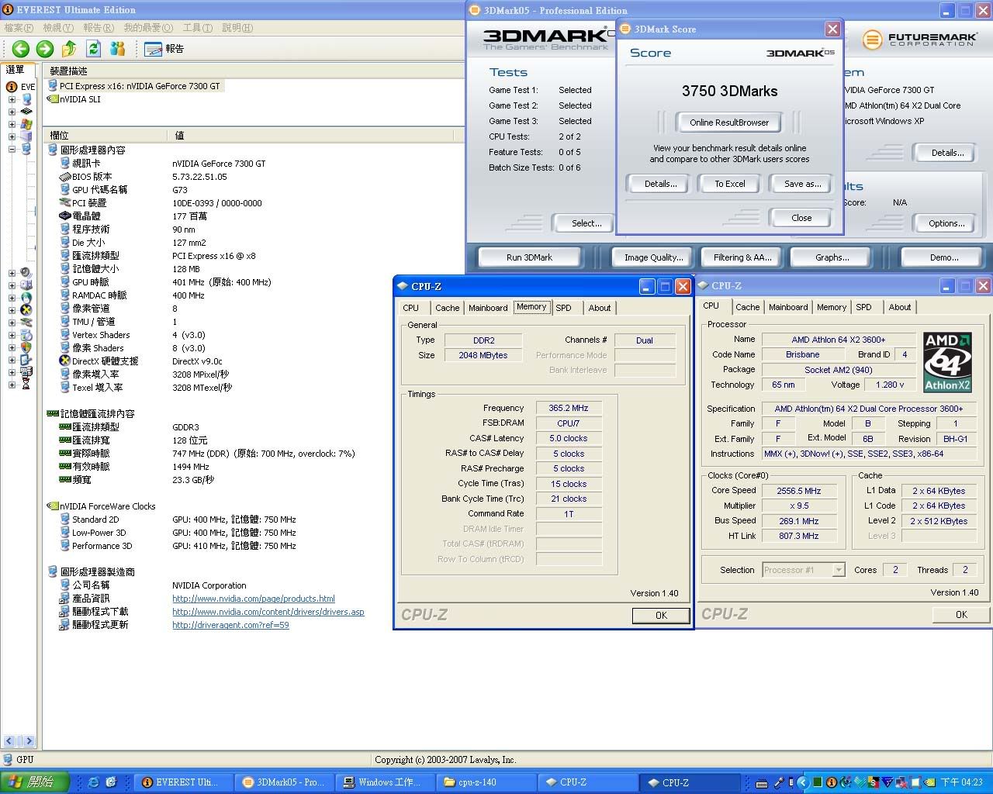This screenshot has width=993, height=794.
Task: Click the Demo... button in 3DMark05
Action: [x=944, y=257]
